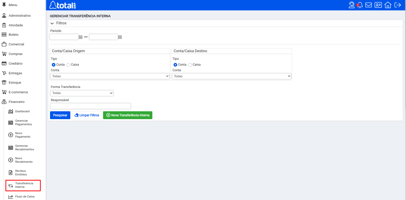The image size is (406, 200).
Task: Collapse the Filtros section
Action: (52, 23)
